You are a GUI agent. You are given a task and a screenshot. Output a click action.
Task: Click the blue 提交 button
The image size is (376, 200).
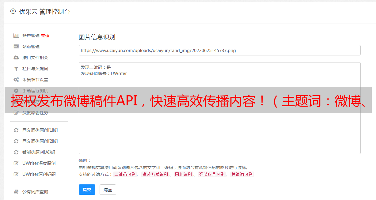pos(87,190)
